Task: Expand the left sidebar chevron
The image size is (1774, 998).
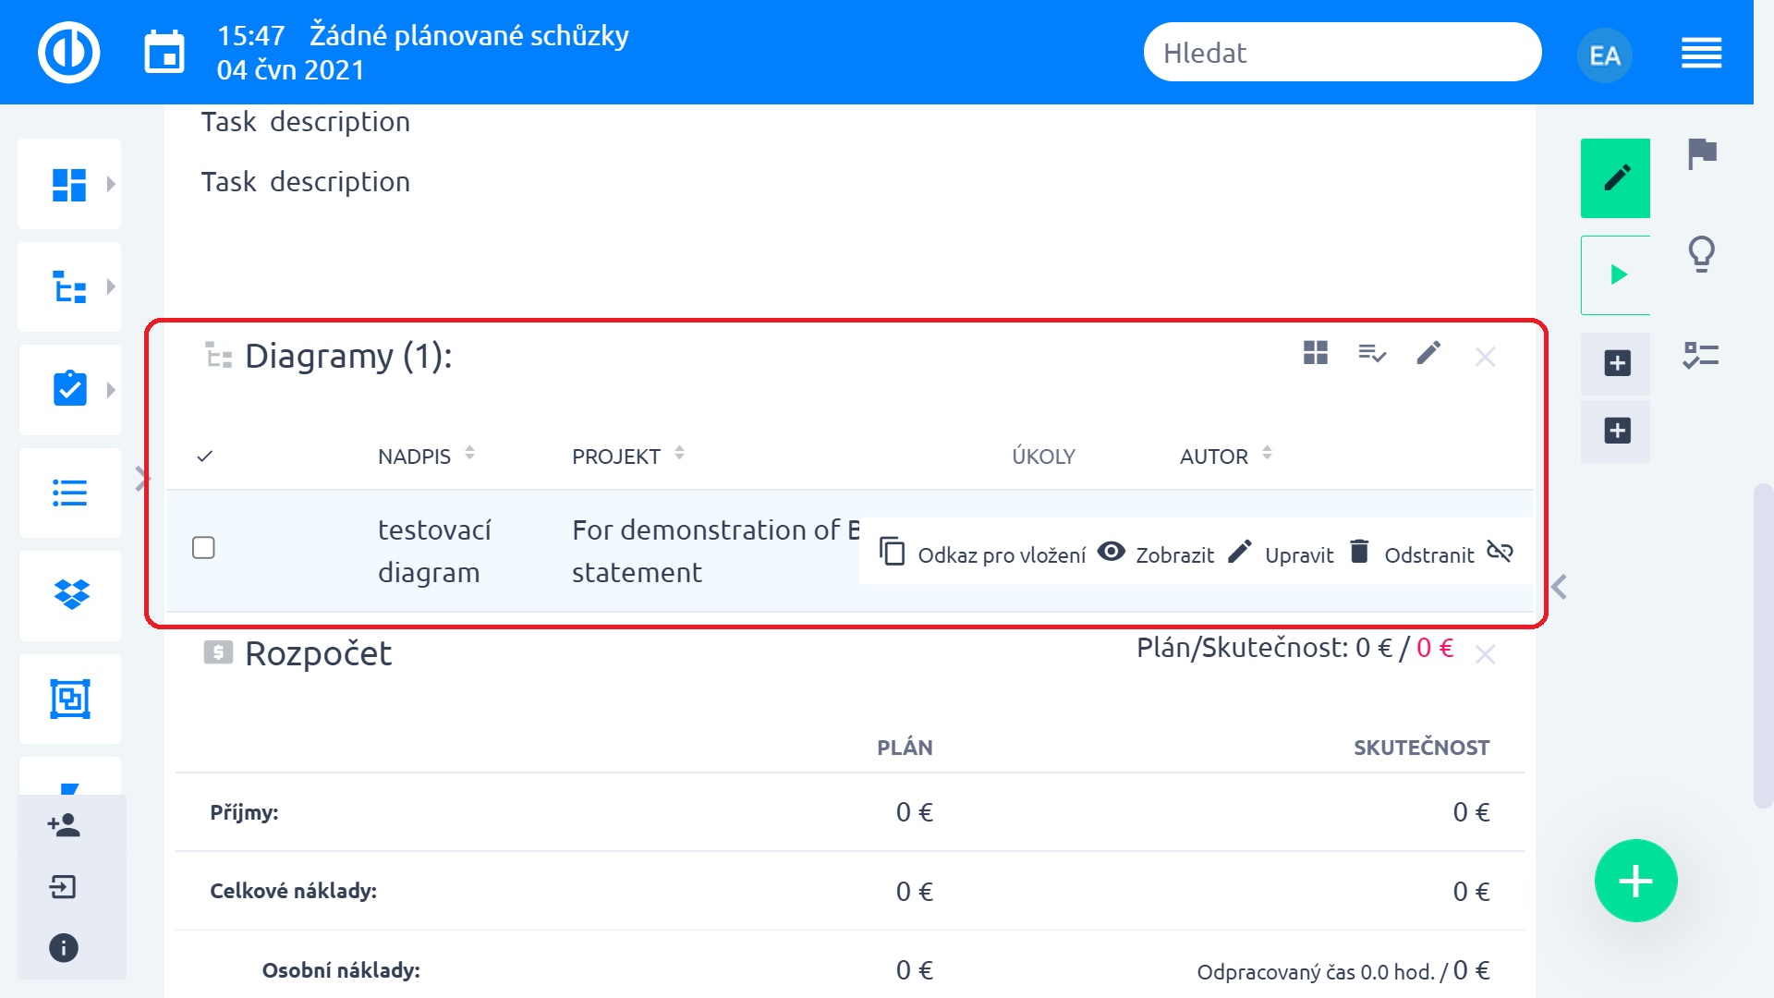Action: point(141,479)
